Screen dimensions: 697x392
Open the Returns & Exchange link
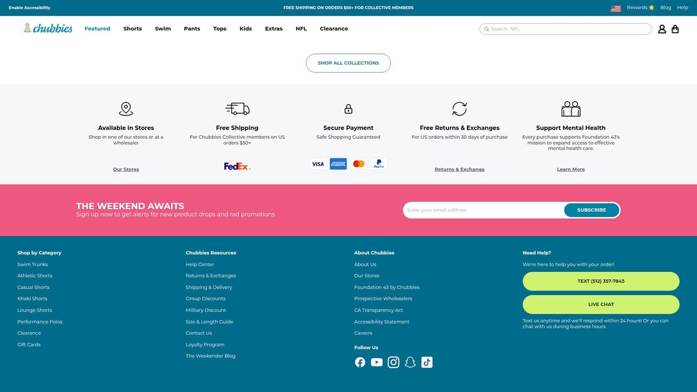coord(459,170)
